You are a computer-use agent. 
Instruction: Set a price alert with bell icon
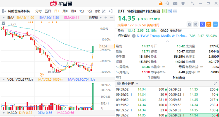click(190, 24)
